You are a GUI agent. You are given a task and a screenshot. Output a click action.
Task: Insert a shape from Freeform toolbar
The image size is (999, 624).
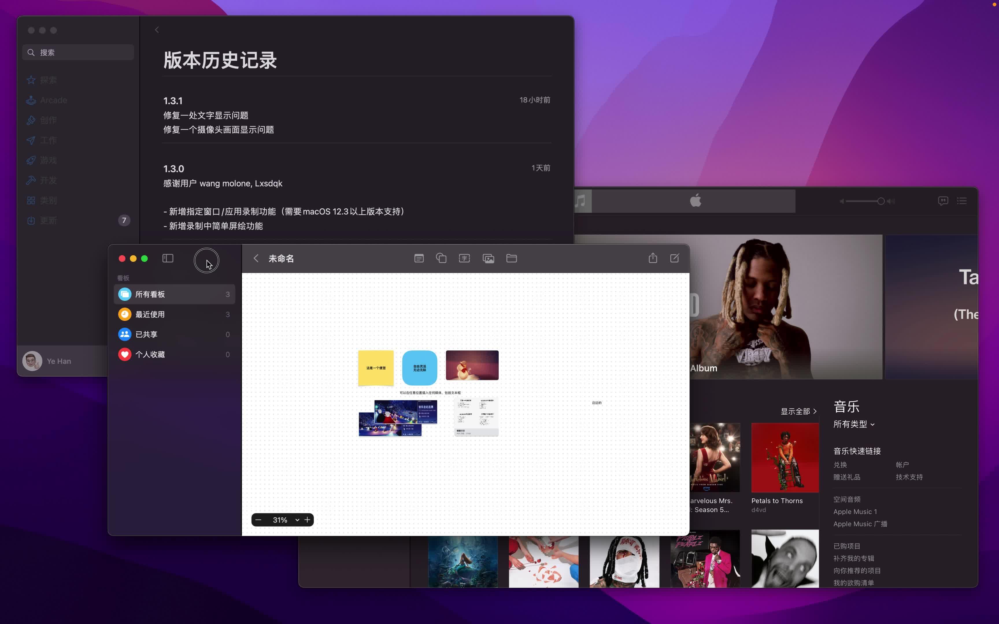click(441, 258)
